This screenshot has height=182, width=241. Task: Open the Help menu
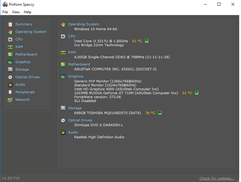[x=27, y=12]
